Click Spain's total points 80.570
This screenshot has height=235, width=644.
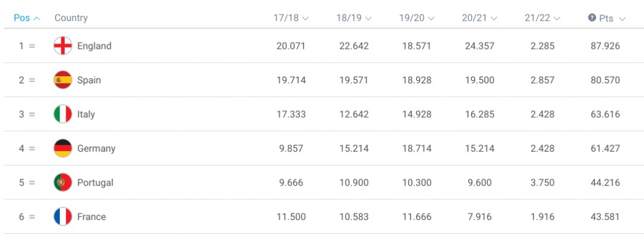[605, 80]
